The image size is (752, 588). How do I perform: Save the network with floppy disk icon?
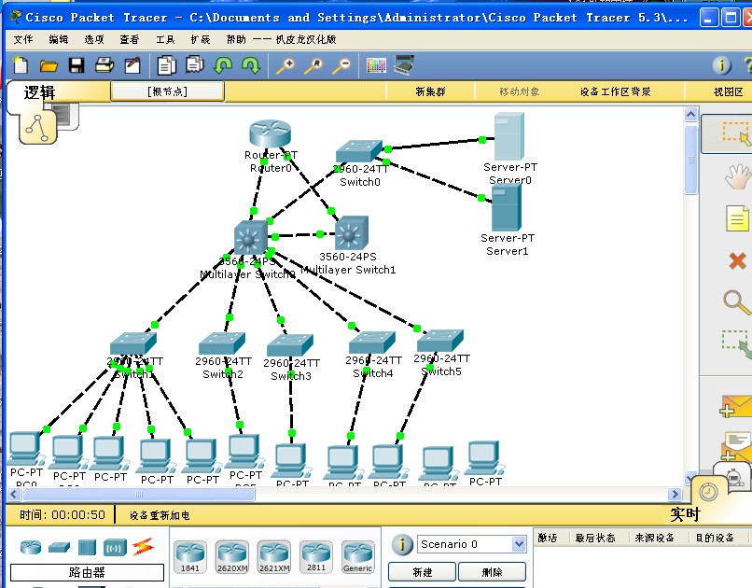coord(77,65)
